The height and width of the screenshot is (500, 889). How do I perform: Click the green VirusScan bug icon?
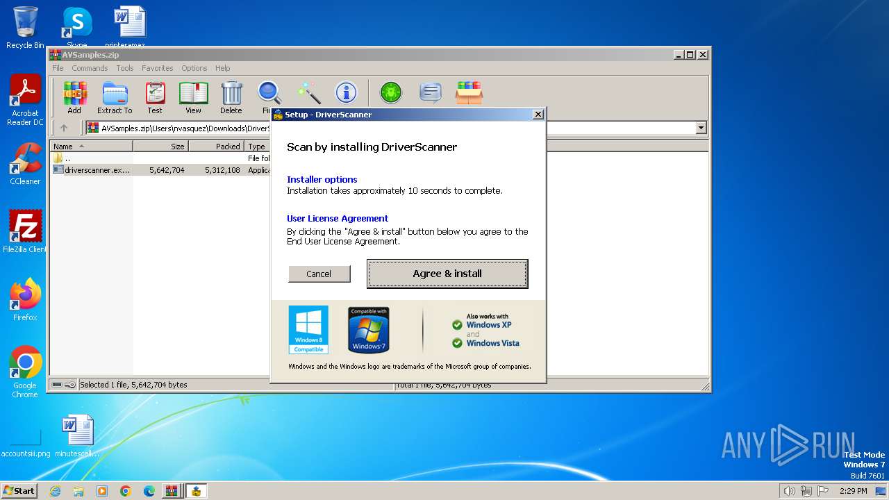click(x=391, y=92)
